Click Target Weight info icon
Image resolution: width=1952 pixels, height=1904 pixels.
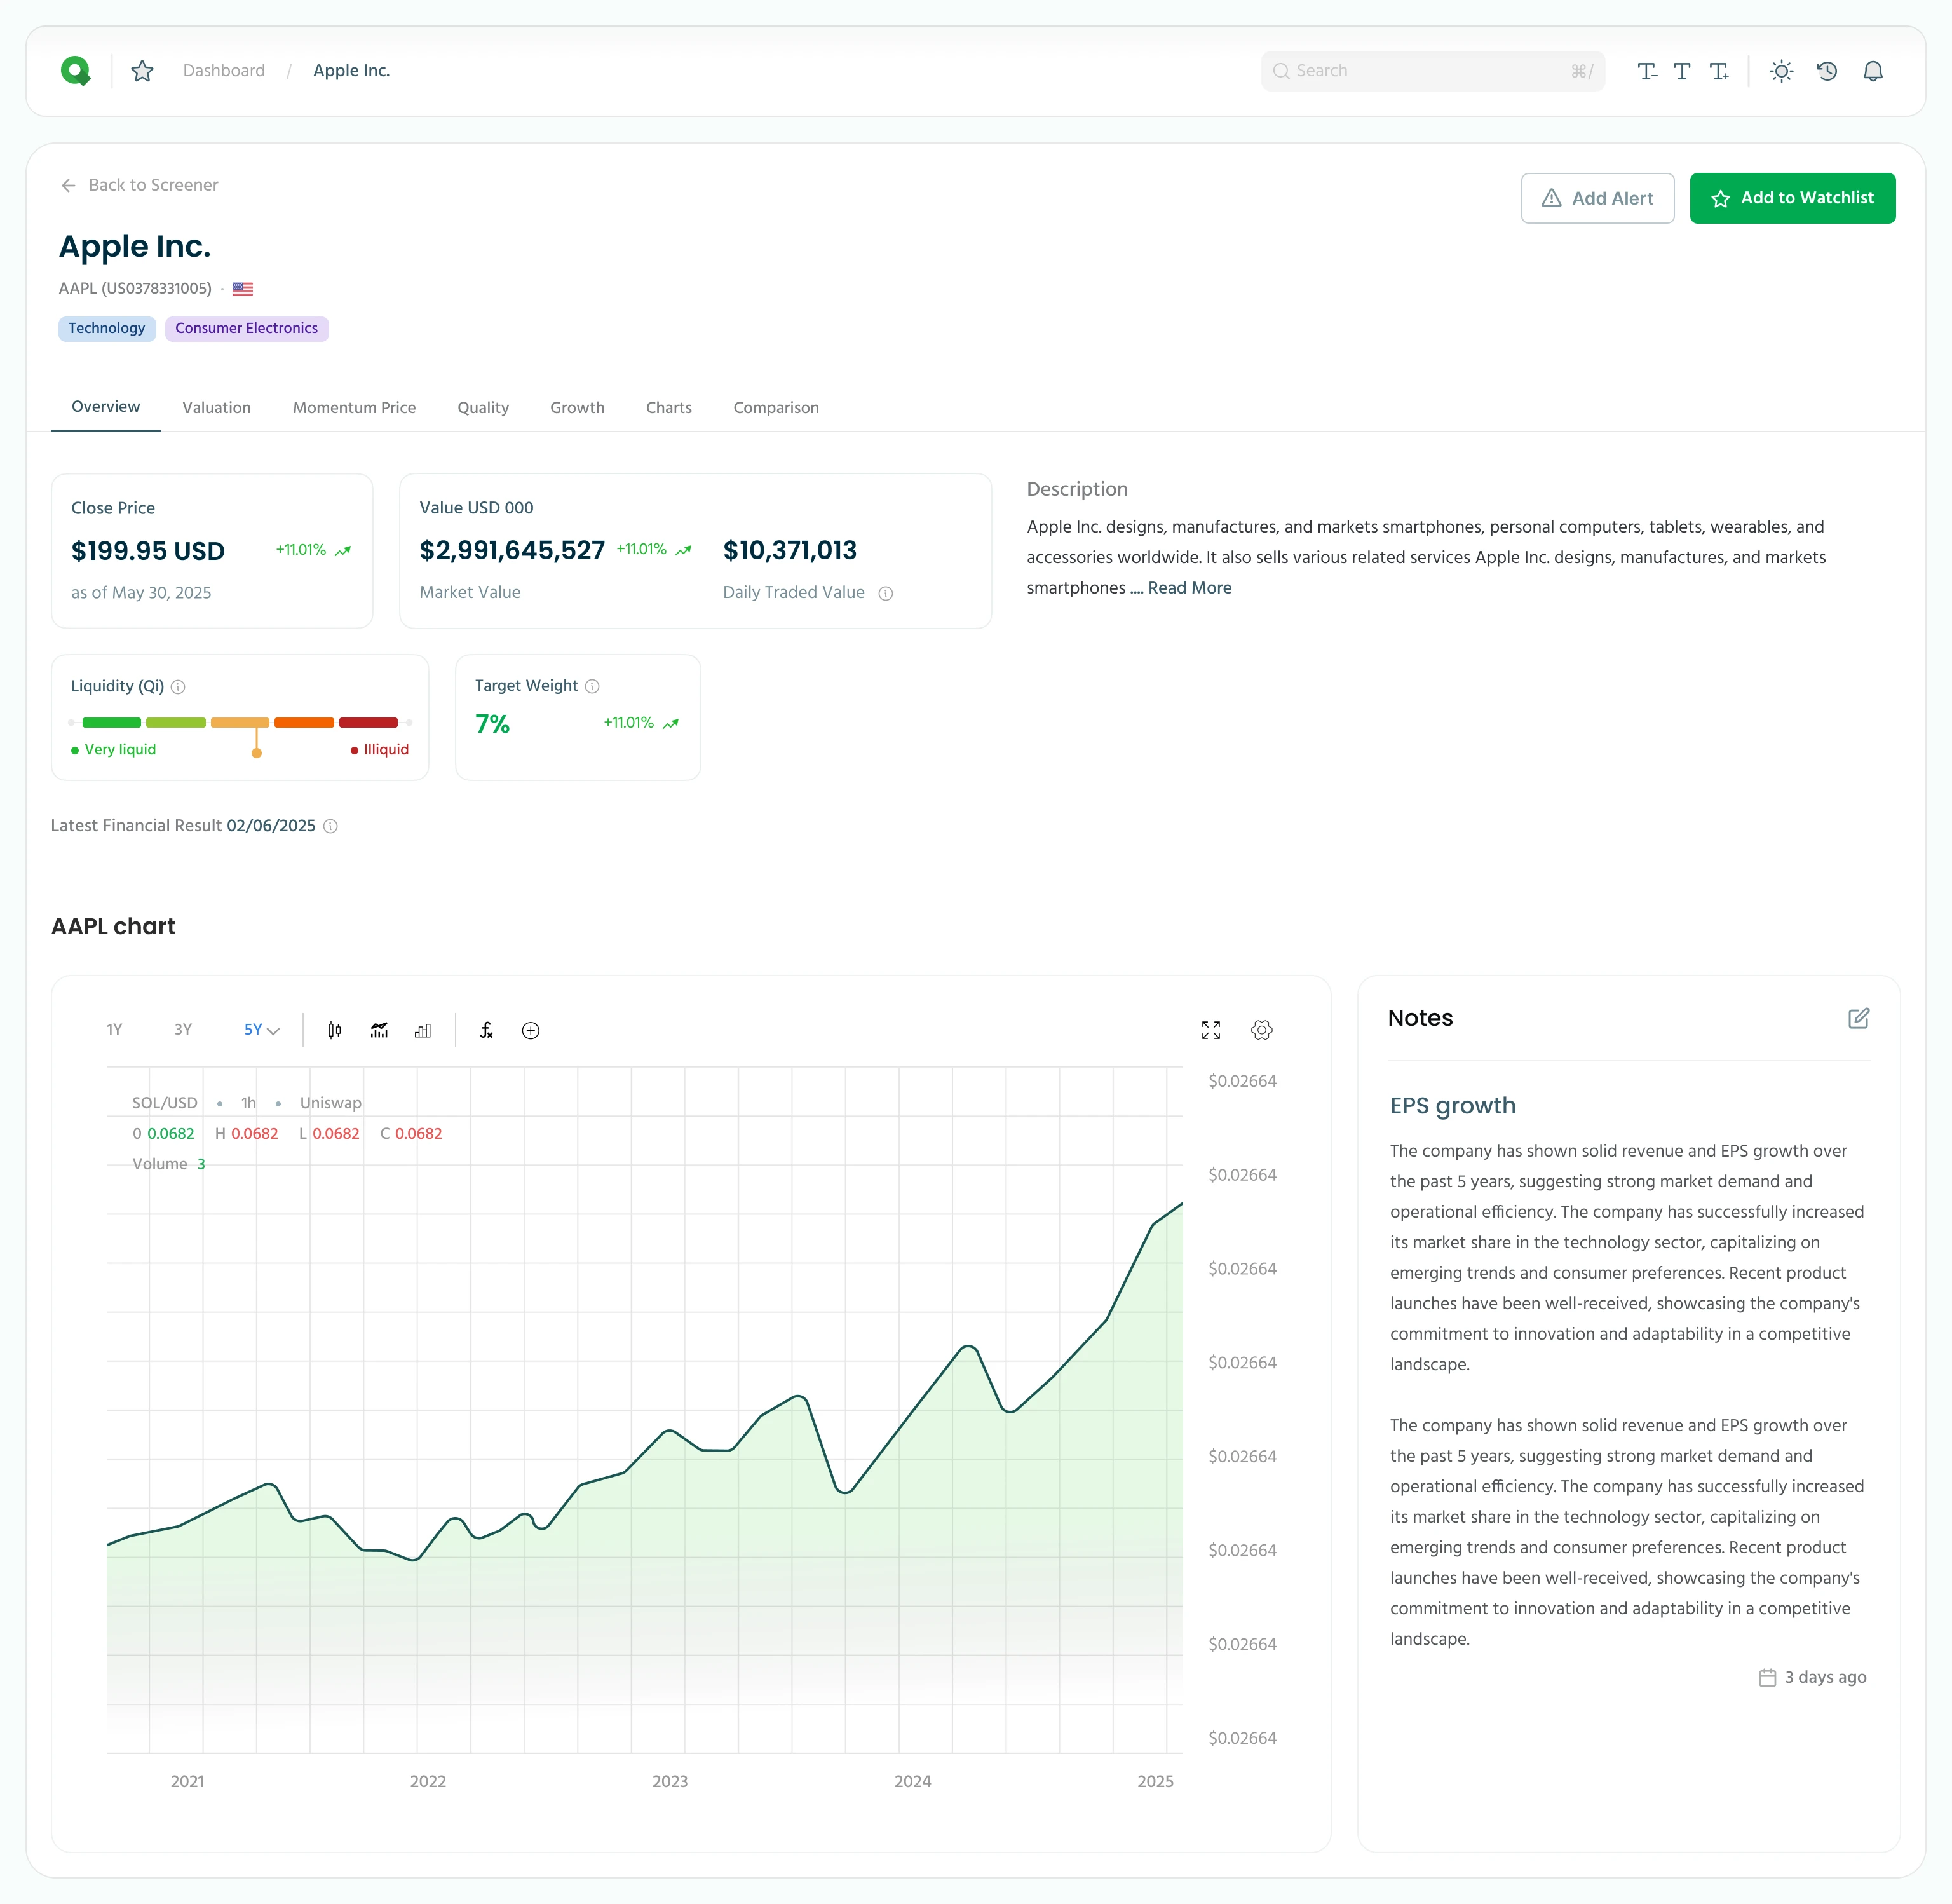tap(592, 686)
